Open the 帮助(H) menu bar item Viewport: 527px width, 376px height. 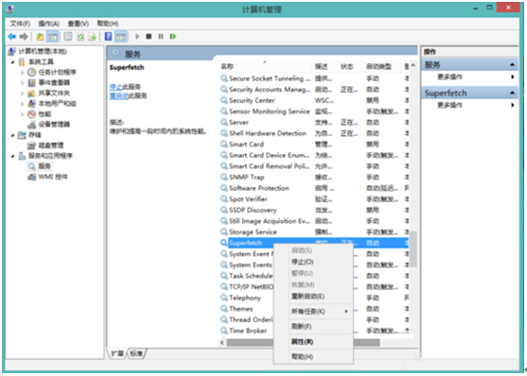[108, 24]
